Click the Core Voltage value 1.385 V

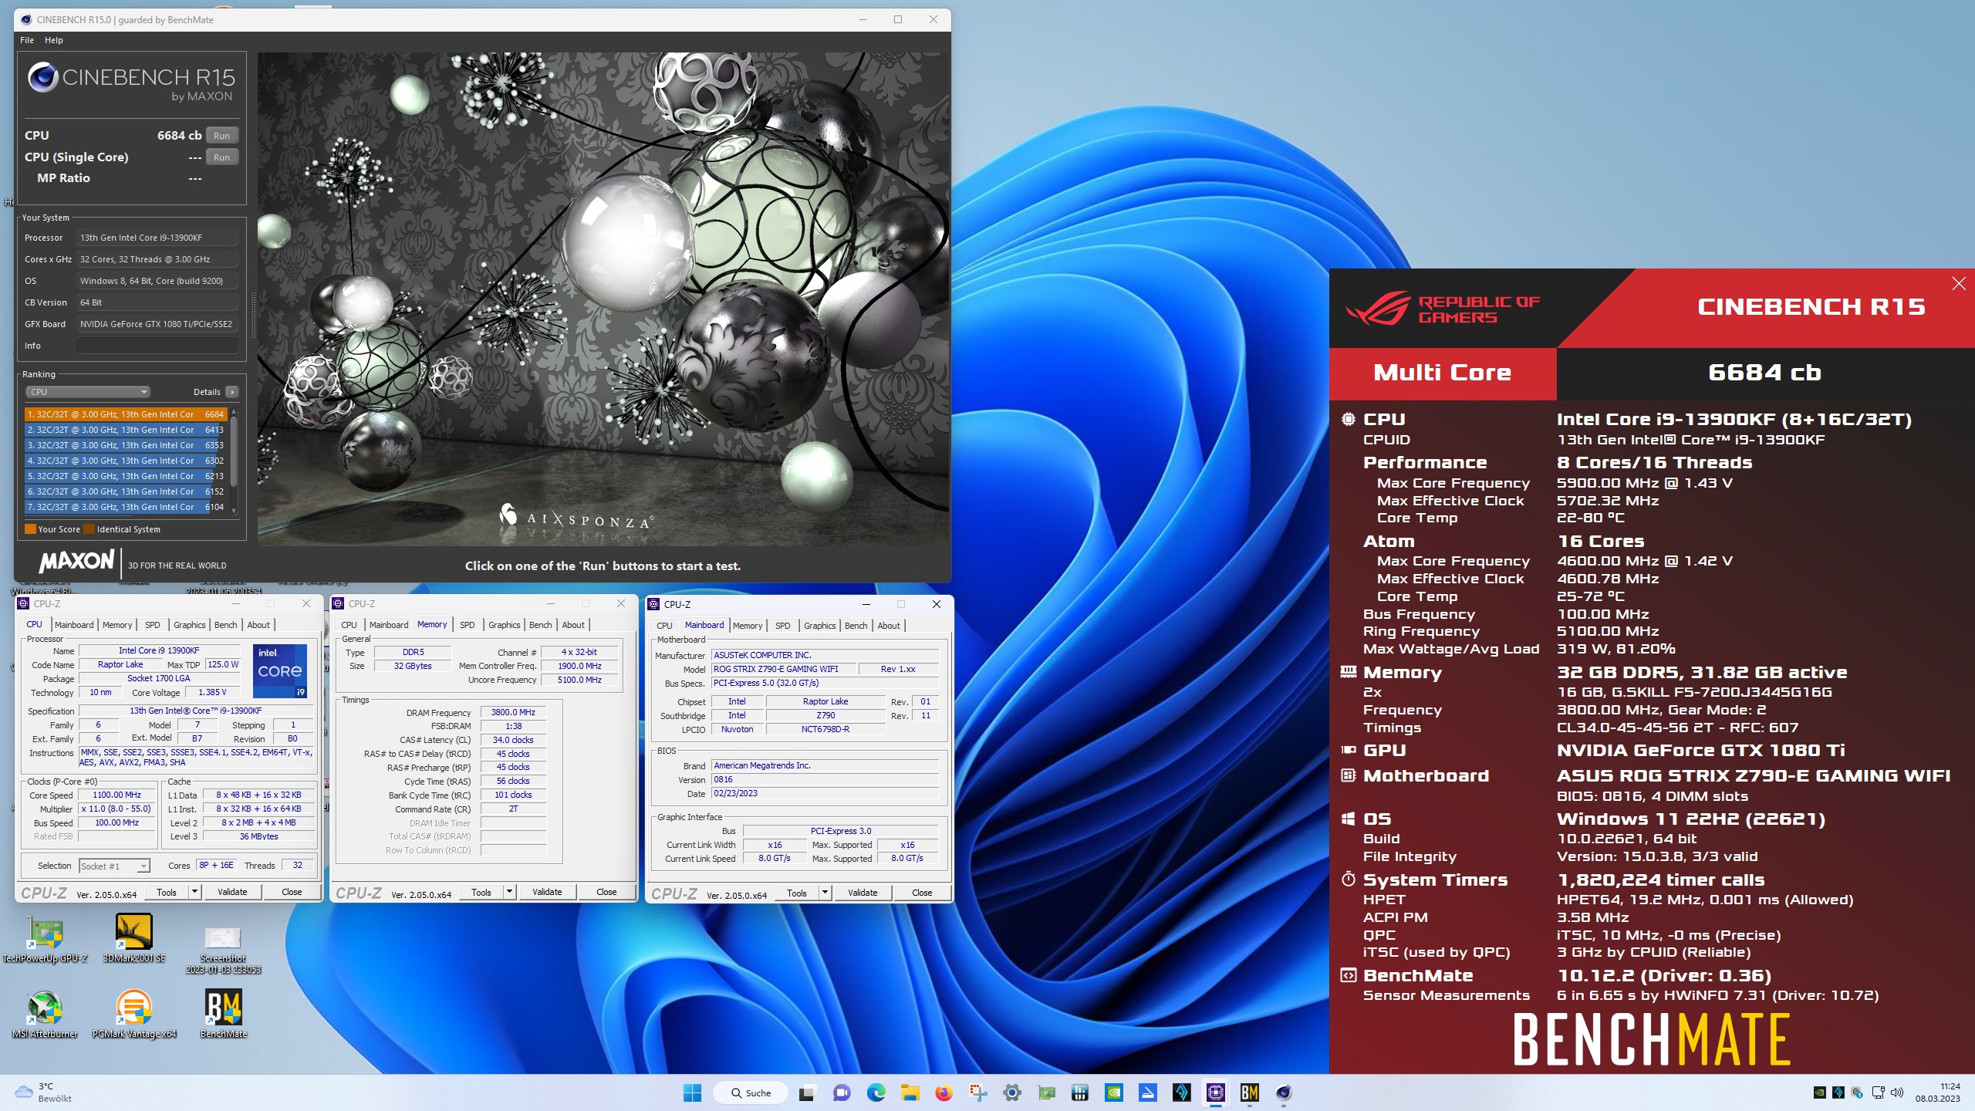[212, 692]
